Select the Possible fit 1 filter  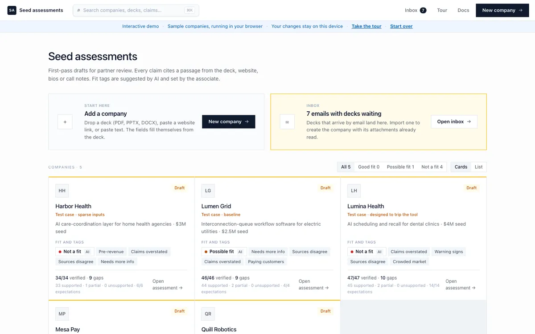tap(400, 167)
